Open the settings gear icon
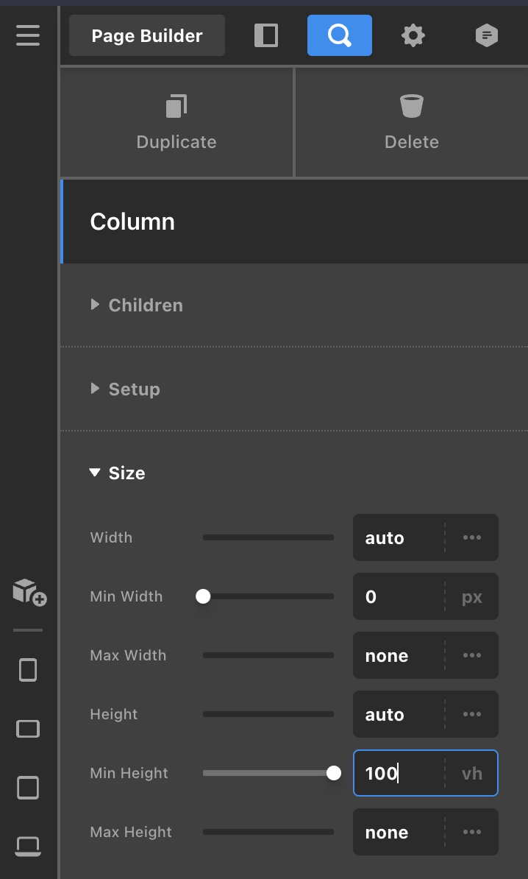This screenshot has width=528, height=879. (x=413, y=35)
